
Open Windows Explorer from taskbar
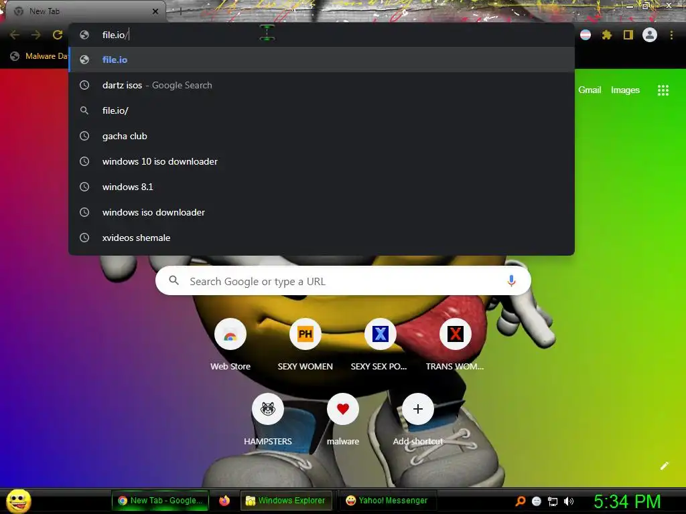(285, 501)
